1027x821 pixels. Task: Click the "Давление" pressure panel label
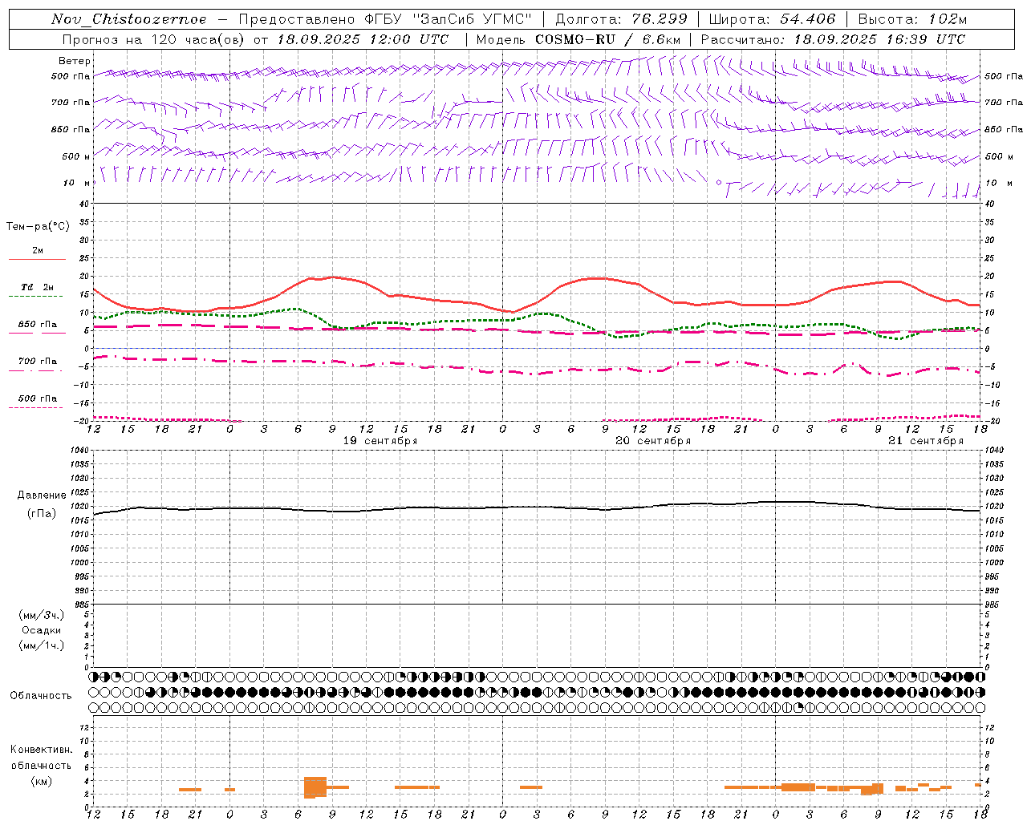[x=41, y=496]
